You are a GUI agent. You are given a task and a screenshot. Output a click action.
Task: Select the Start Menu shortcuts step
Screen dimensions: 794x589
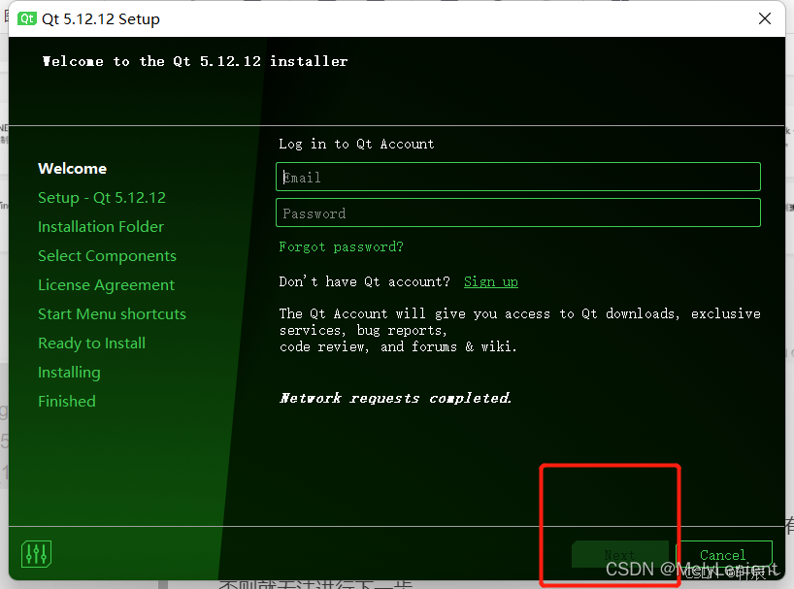click(x=112, y=314)
